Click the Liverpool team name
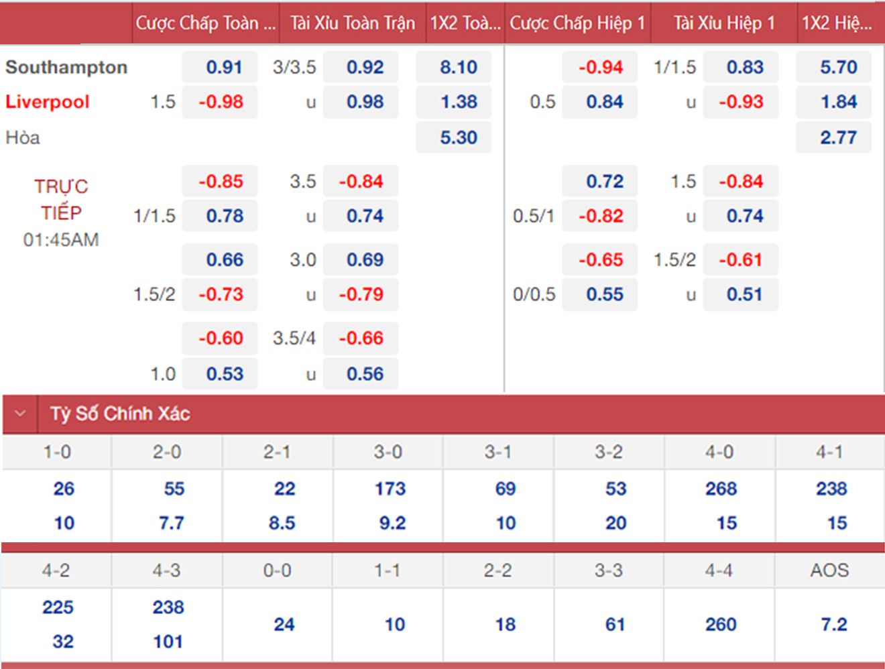The height and width of the screenshot is (669, 885). click(x=48, y=102)
